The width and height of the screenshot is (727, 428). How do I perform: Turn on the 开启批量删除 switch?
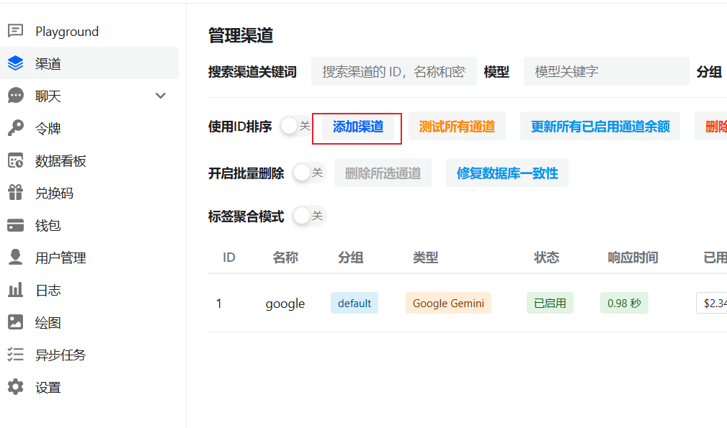(308, 173)
